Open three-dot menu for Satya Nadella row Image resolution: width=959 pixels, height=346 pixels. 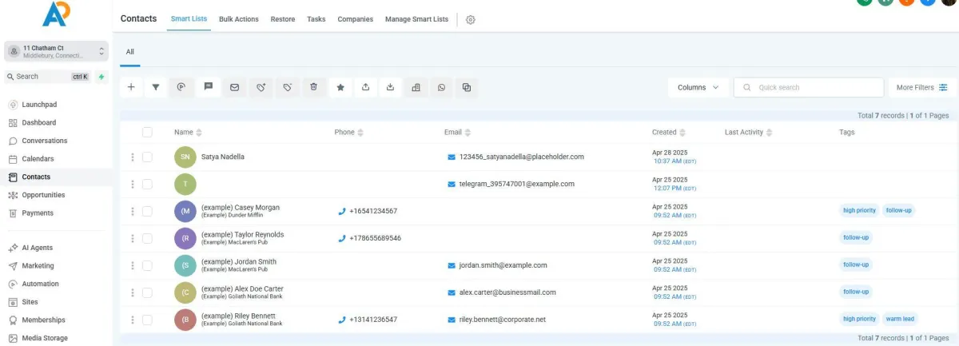tap(133, 157)
